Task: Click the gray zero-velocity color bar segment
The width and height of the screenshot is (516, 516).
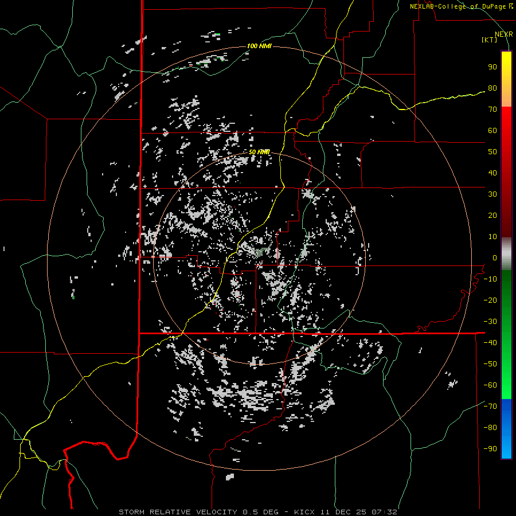Action: (506, 254)
